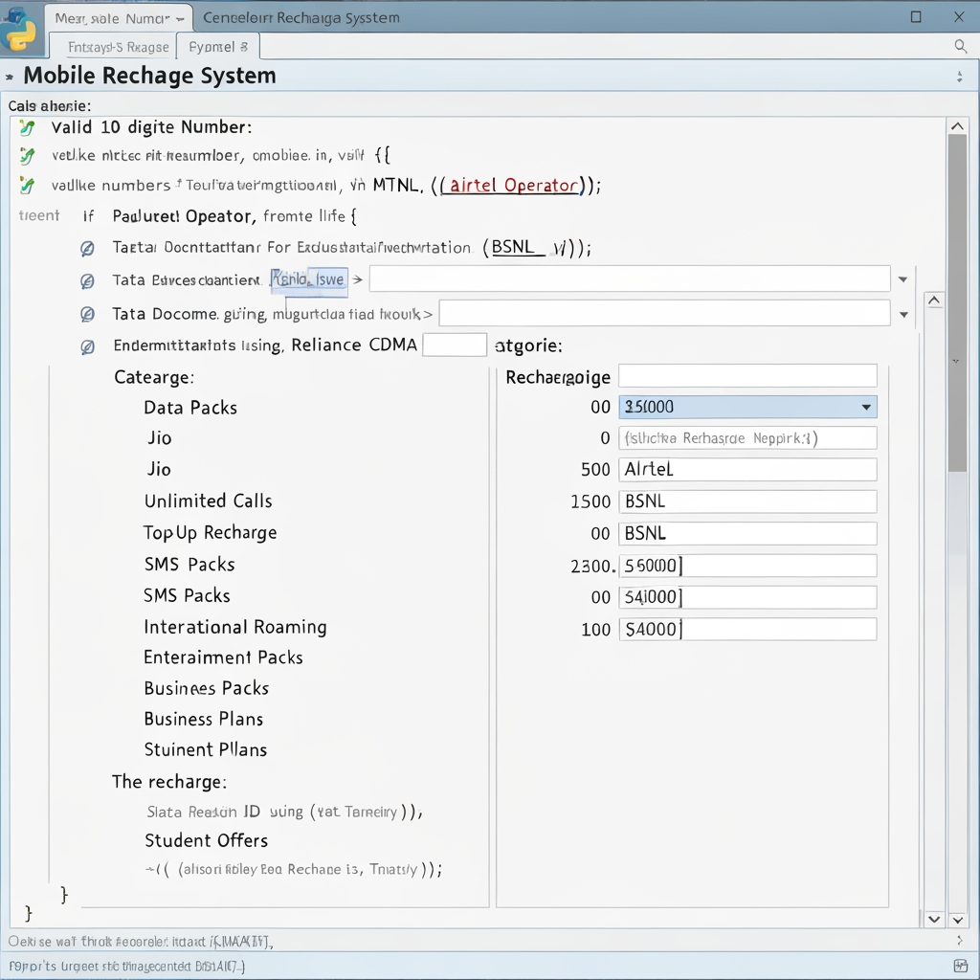Select 'Enterainment Packs' category

(x=223, y=657)
